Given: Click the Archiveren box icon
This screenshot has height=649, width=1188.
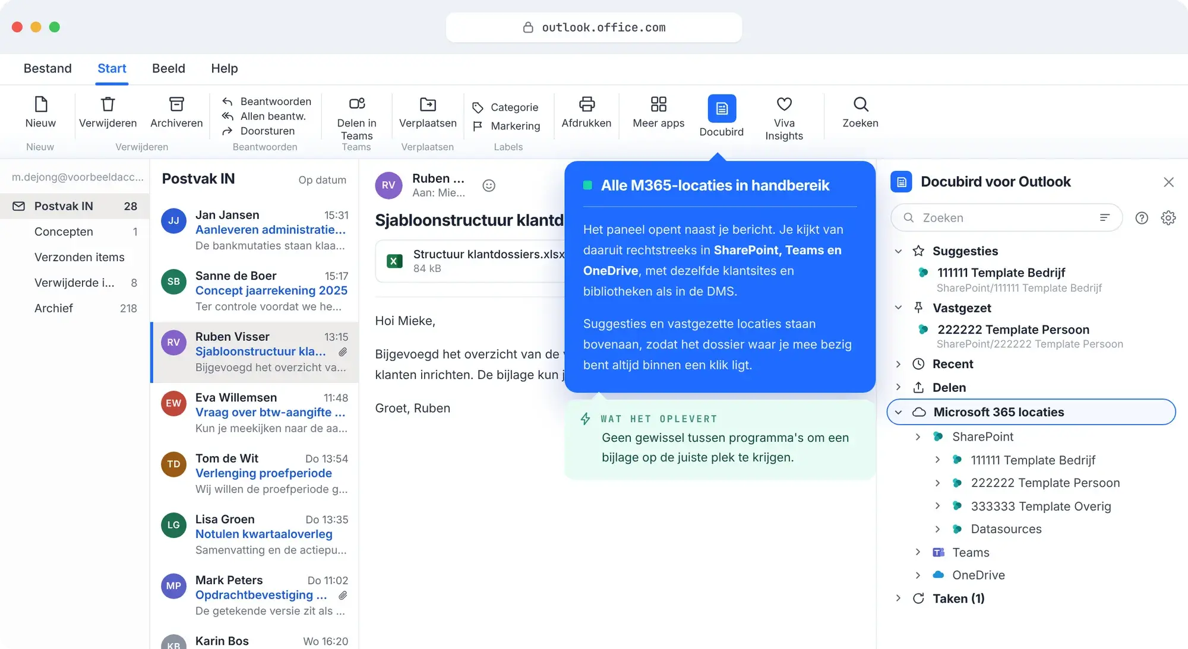Looking at the screenshot, I should tap(176, 105).
